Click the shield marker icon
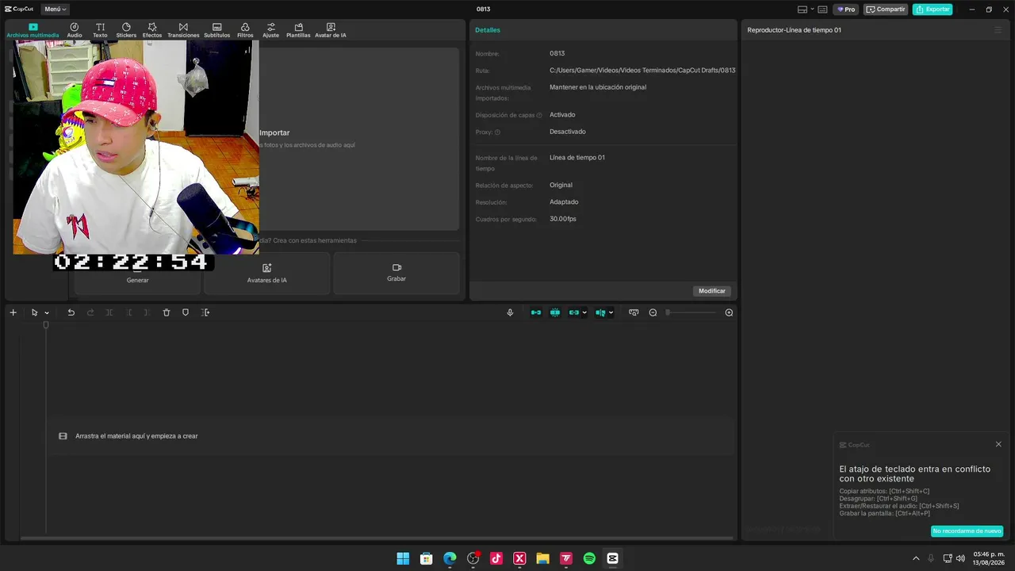 pyautogui.click(x=186, y=312)
